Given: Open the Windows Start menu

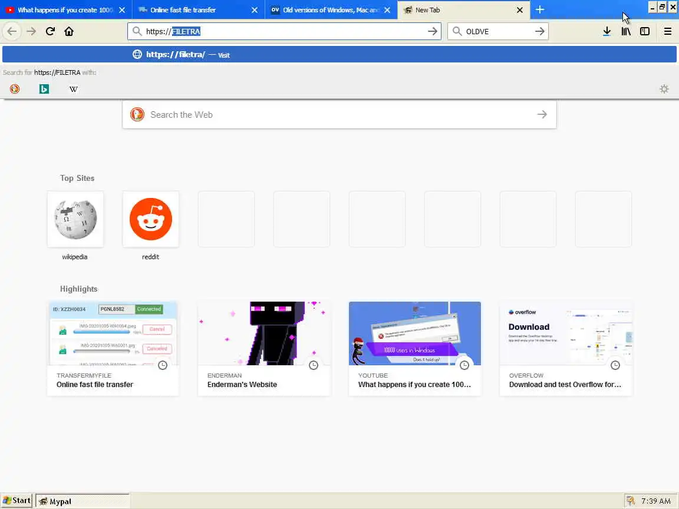Looking at the screenshot, I should [17, 501].
